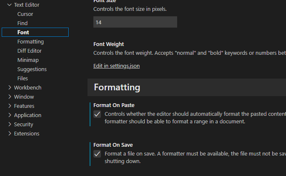The height and width of the screenshot is (176, 286).
Task: Select the Application label in tree
Action: (x=28, y=115)
